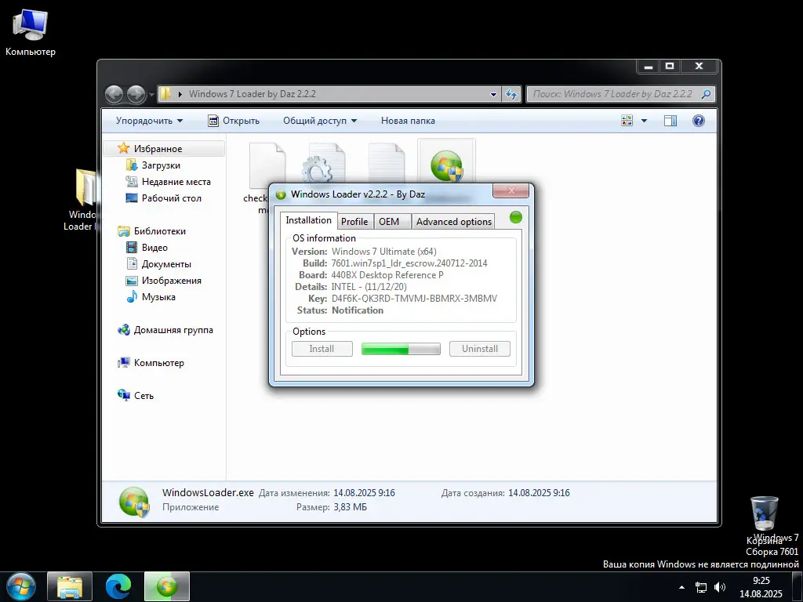The image size is (803, 602).
Task: Open the volume control in system tray
Action: point(719,586)
